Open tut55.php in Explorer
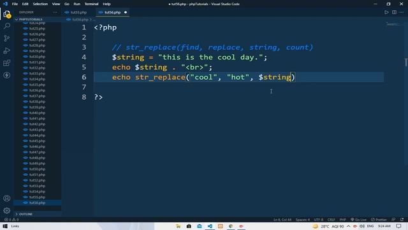This screenshot has height=230, width=408. [x=37, y=197]
